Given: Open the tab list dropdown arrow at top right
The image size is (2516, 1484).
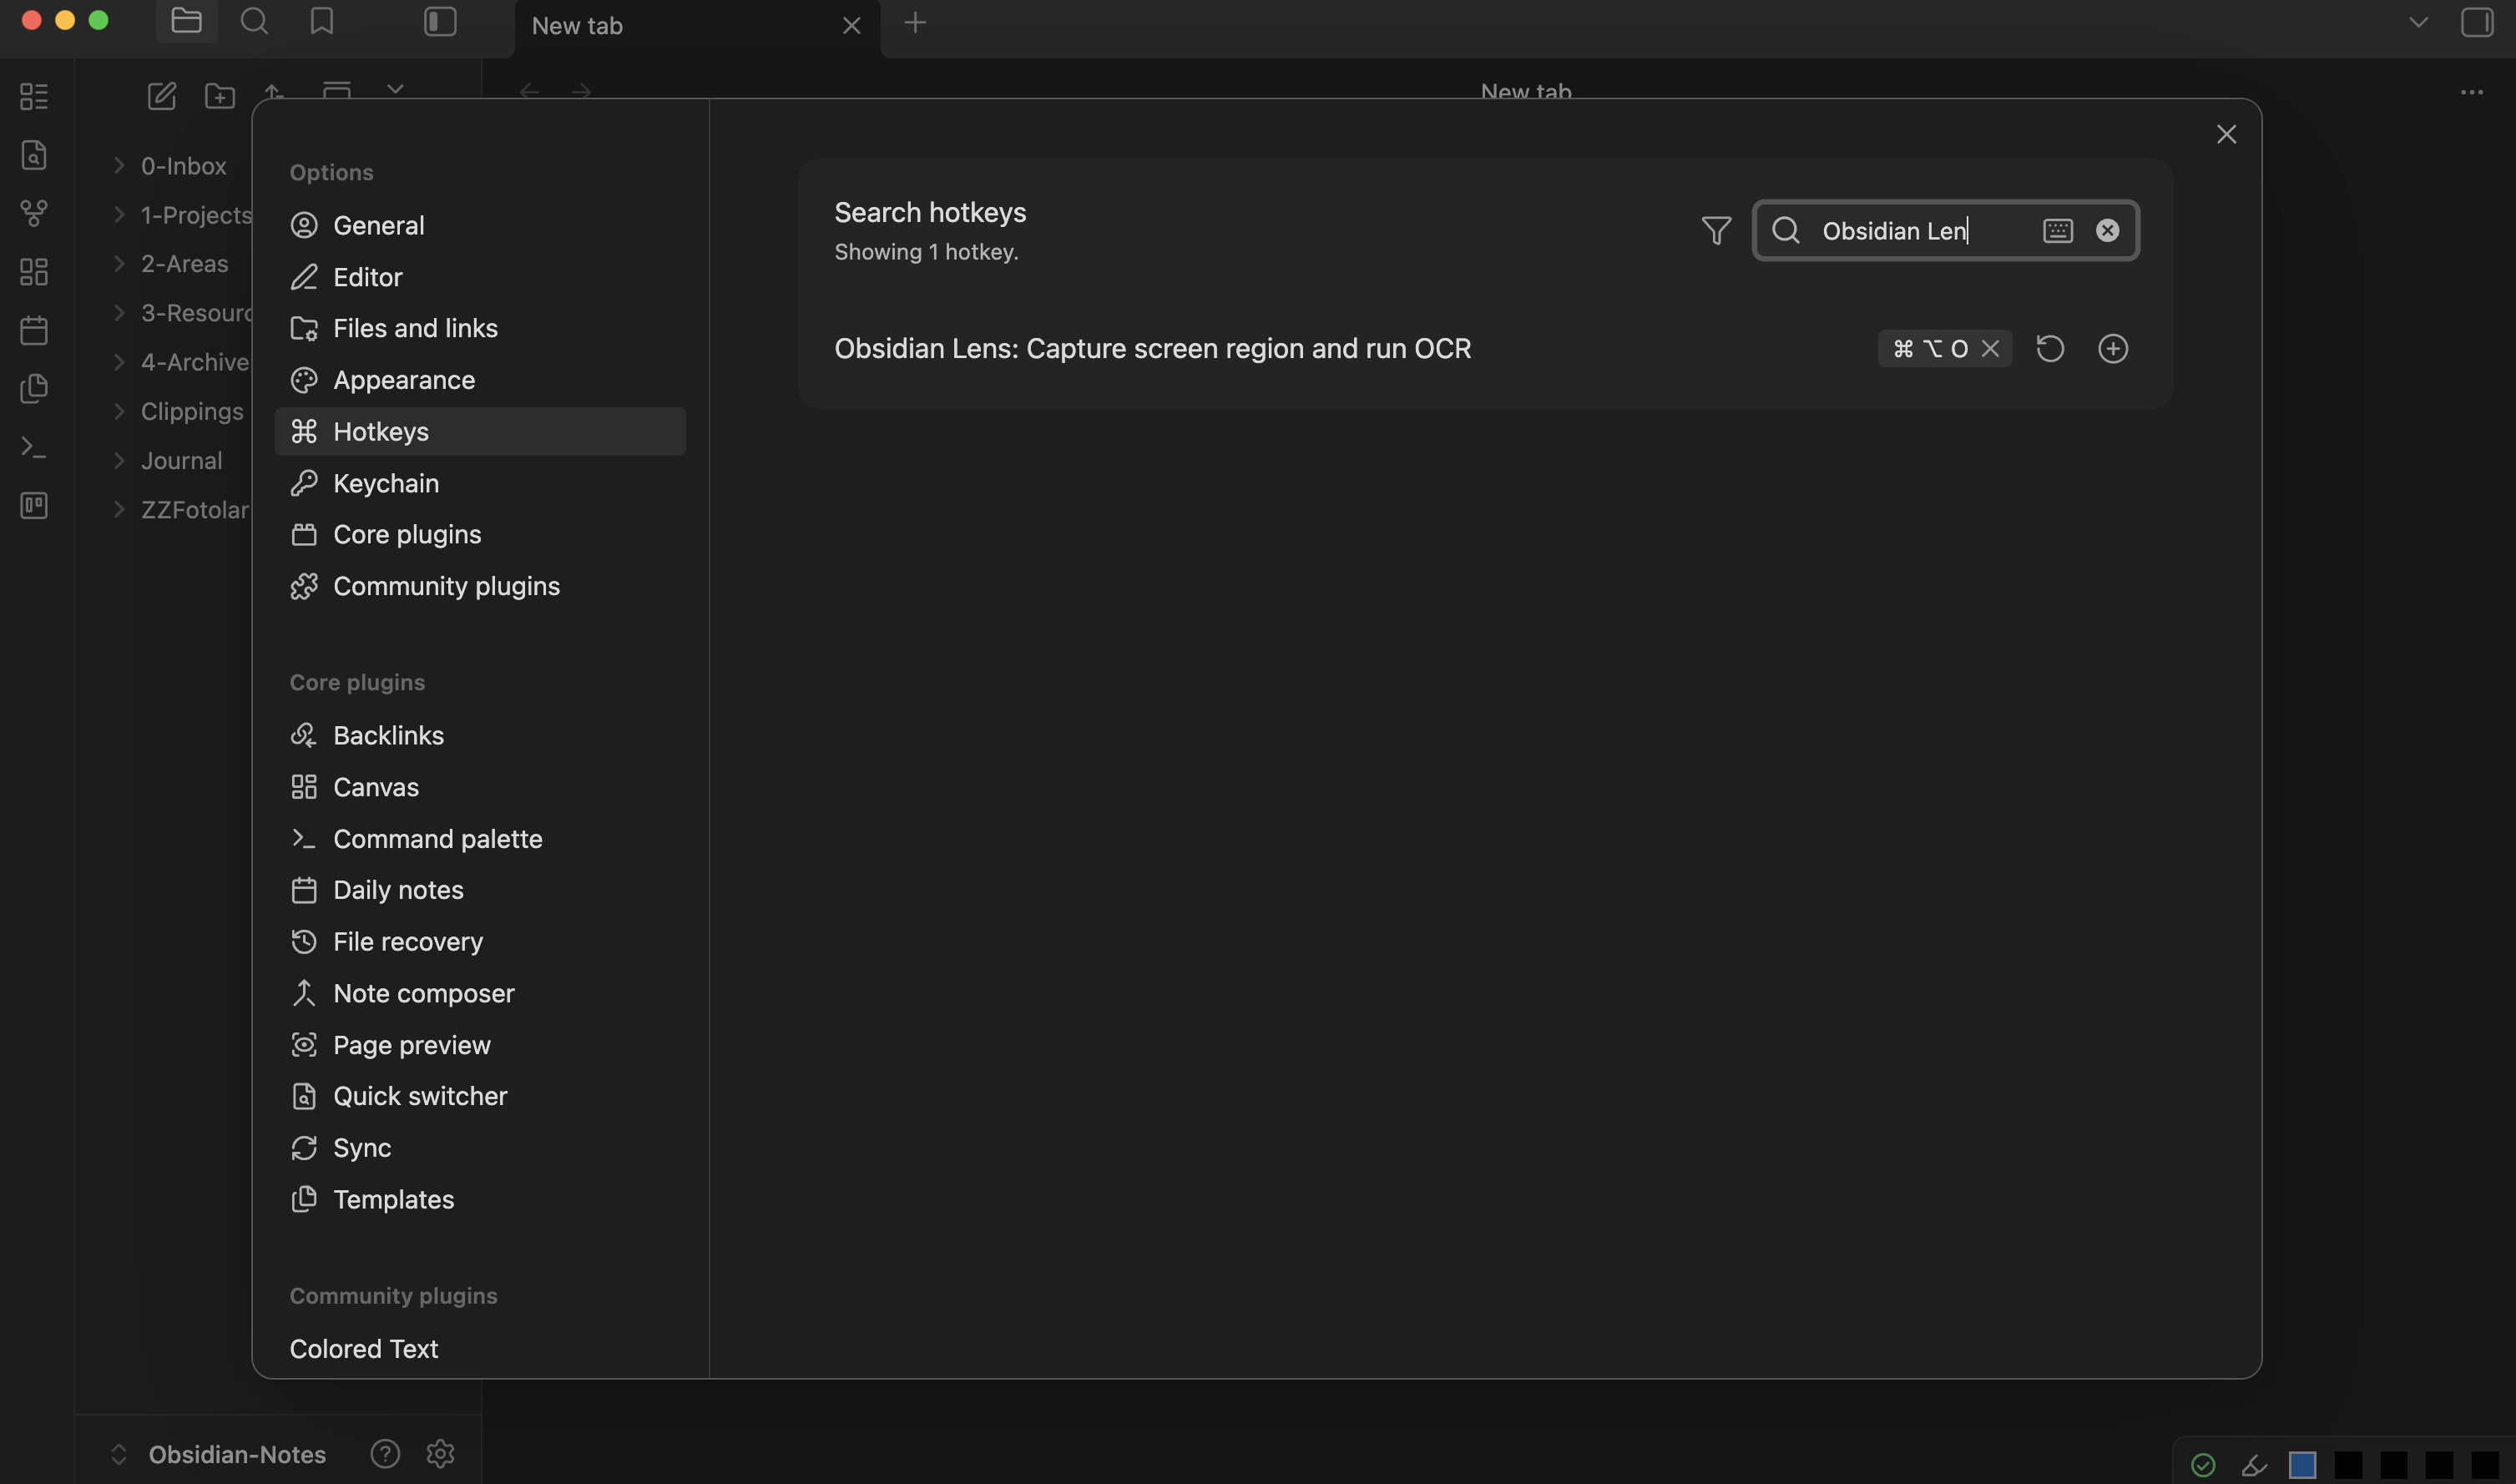Looking at the screenshot, I should pos(2418,22).
